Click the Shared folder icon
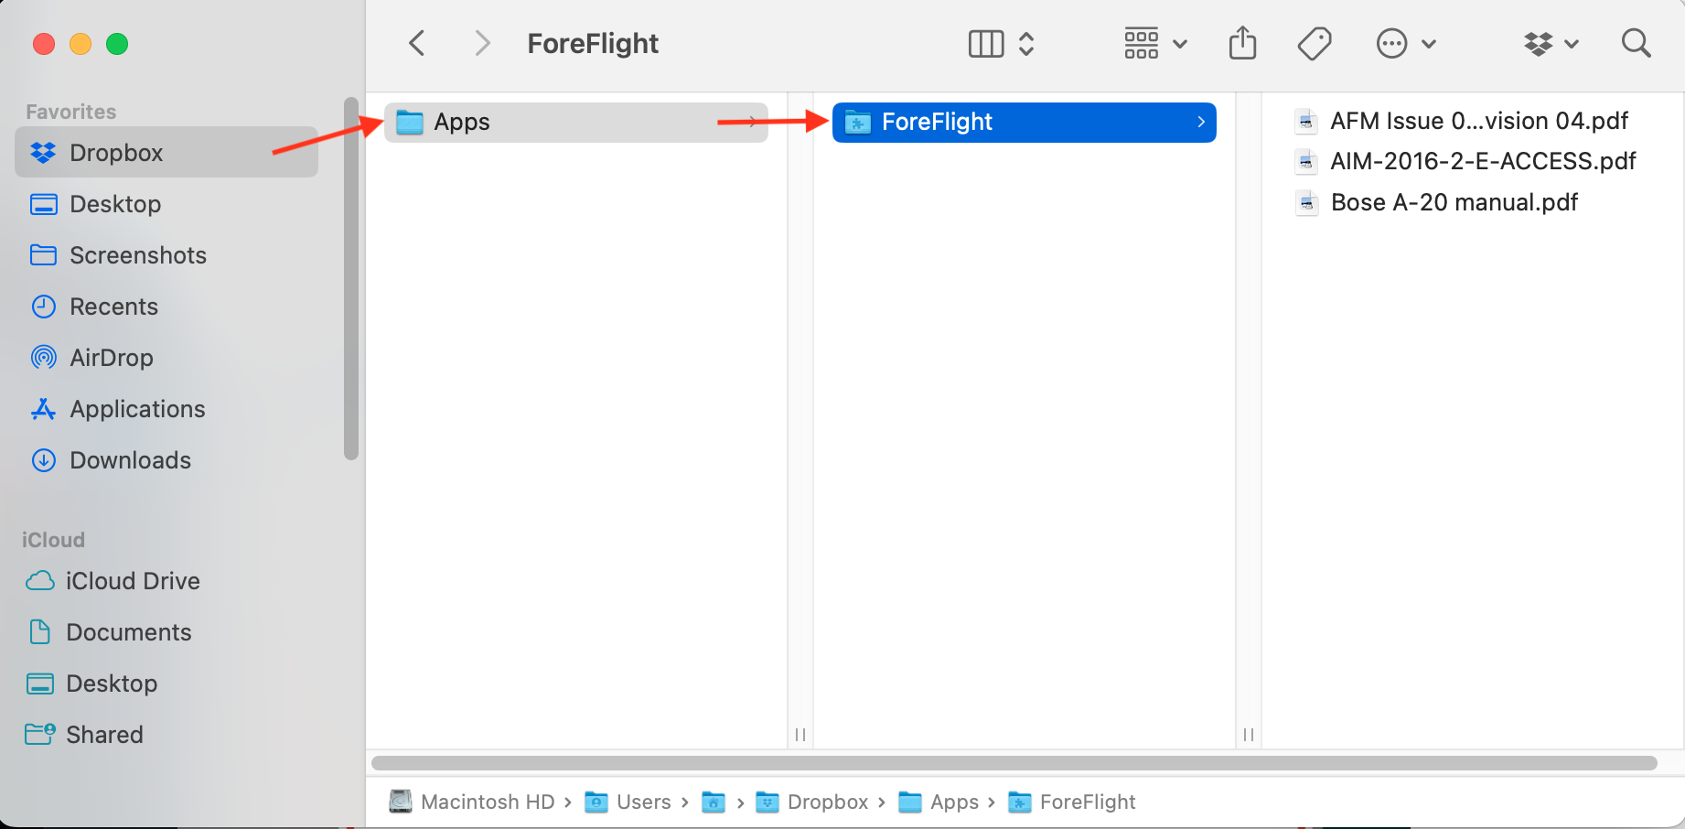The height and width of the screenshot is (829, 1685). (x=40, y=734)
